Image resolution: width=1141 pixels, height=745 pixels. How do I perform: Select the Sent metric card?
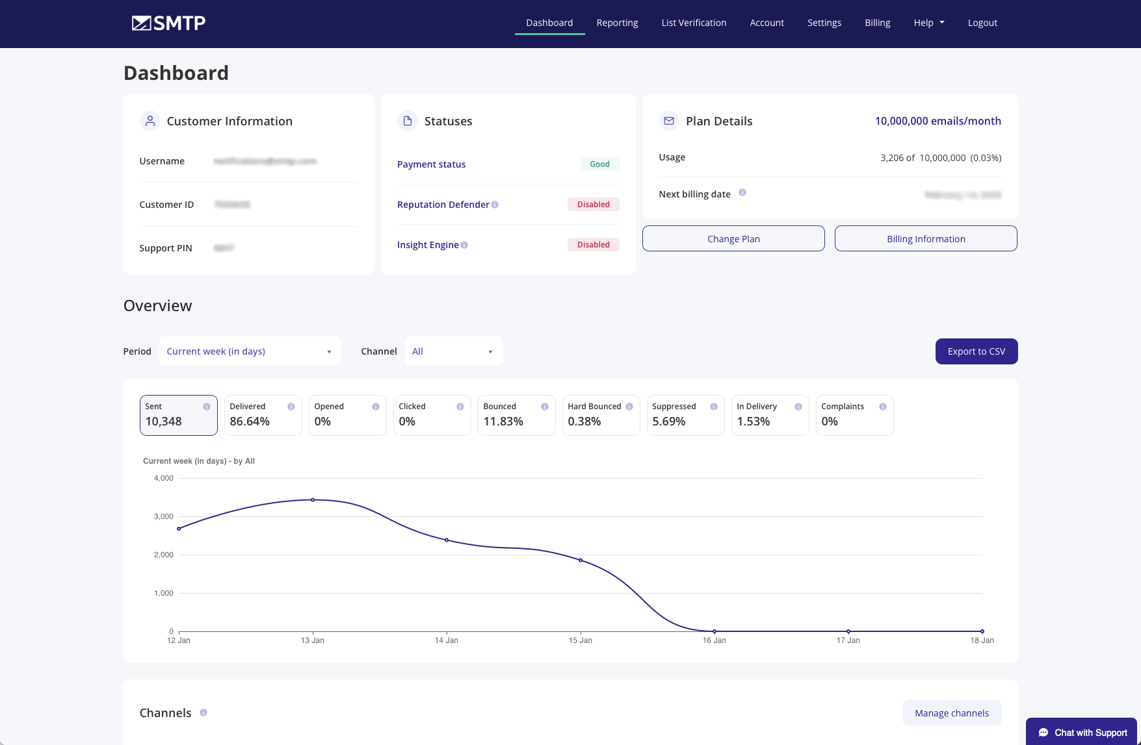(x=178, y=415)
